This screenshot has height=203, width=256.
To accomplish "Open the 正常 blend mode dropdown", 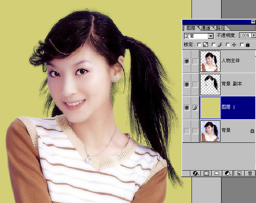I will coord(211,36).
